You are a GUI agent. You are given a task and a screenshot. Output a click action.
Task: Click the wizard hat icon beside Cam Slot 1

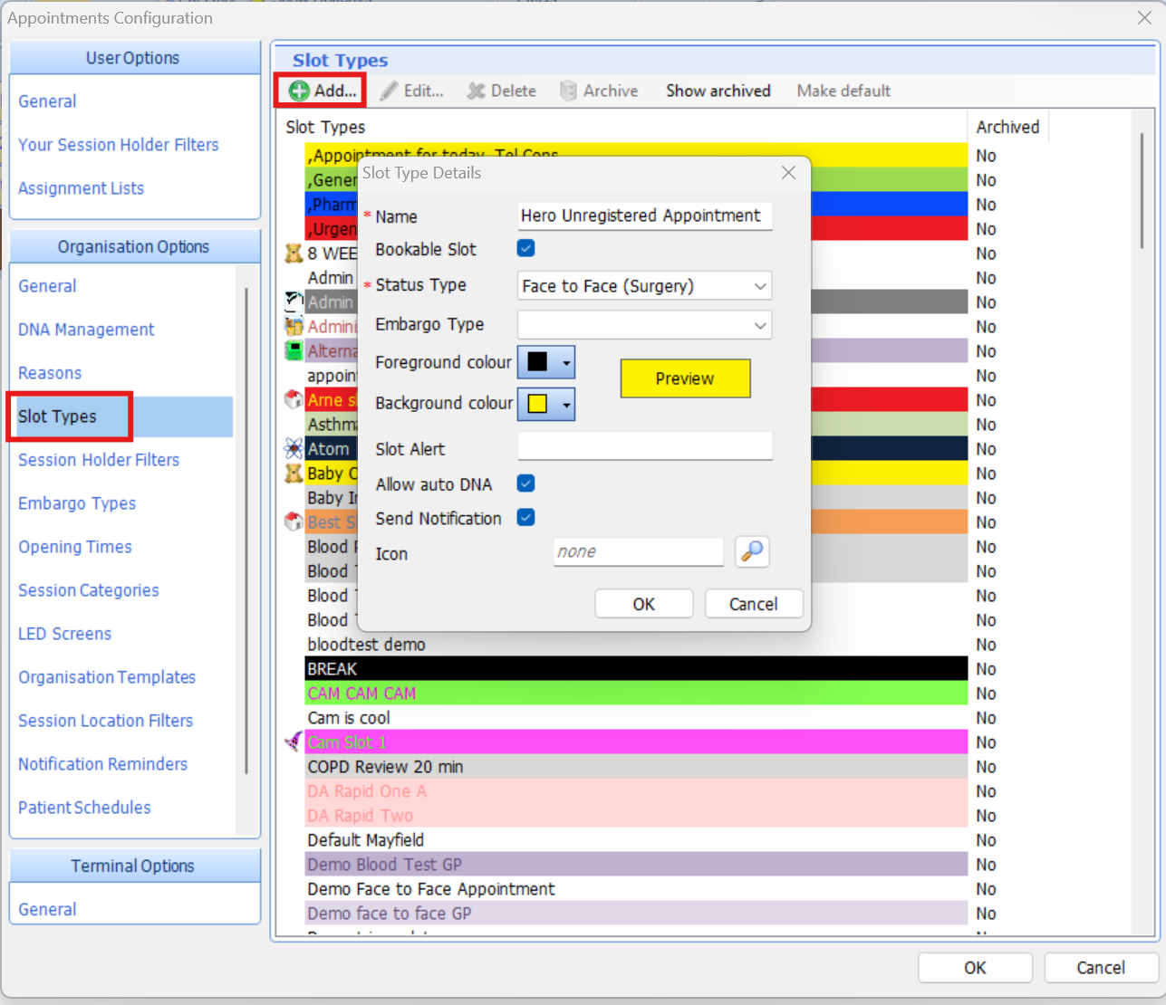[x=294, y=742]
